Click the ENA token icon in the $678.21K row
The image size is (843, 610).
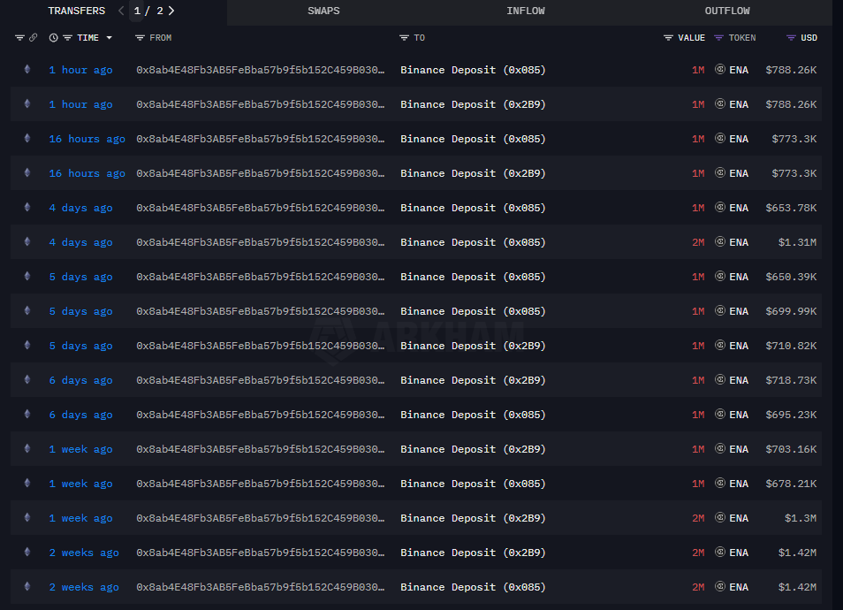coord(720,483)
